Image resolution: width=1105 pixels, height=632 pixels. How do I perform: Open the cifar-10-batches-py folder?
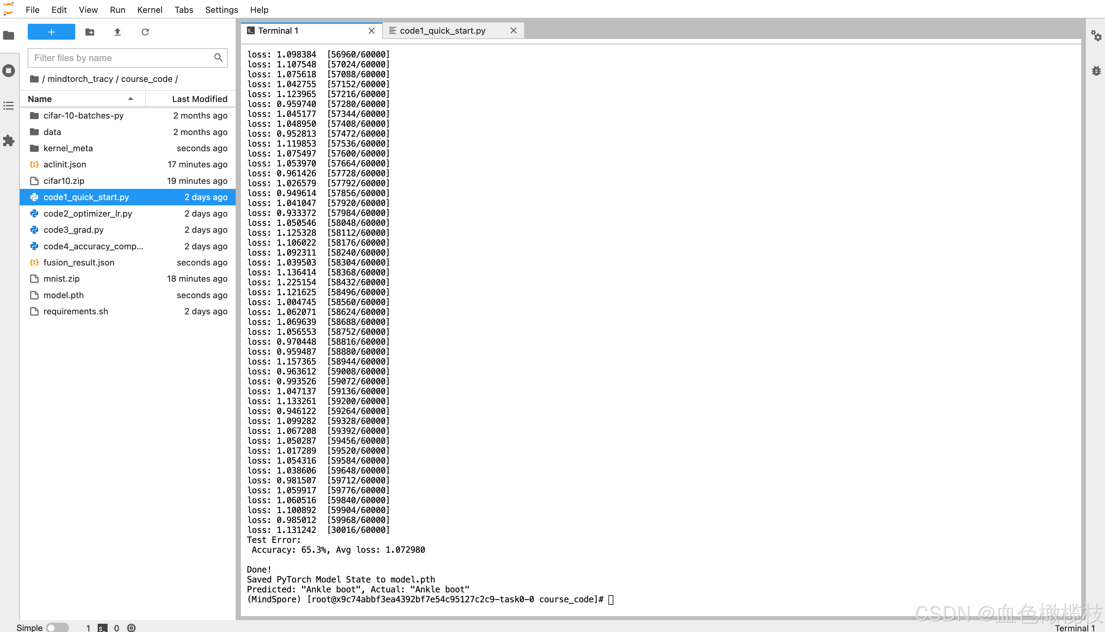(83, 116)
